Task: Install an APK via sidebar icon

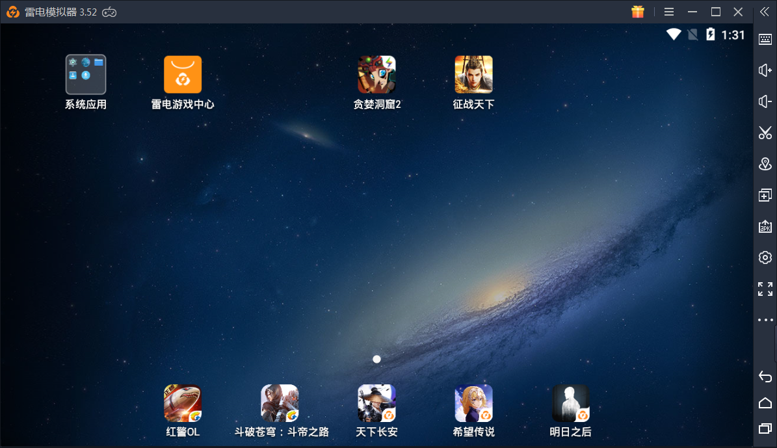Action: [765, 226]
